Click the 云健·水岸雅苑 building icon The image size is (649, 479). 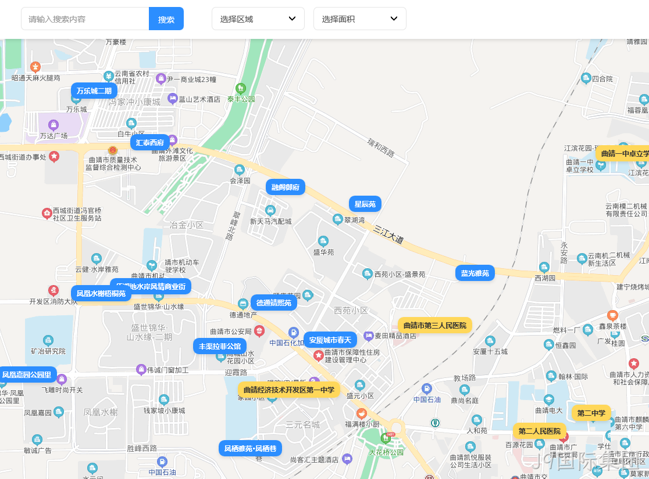click(x=97, y=259)
